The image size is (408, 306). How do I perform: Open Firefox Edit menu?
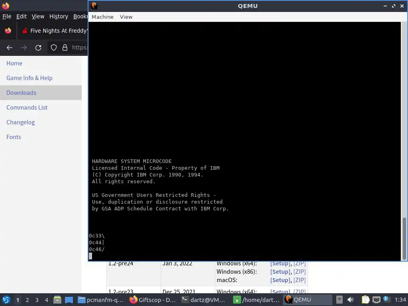tap(22, 16)
